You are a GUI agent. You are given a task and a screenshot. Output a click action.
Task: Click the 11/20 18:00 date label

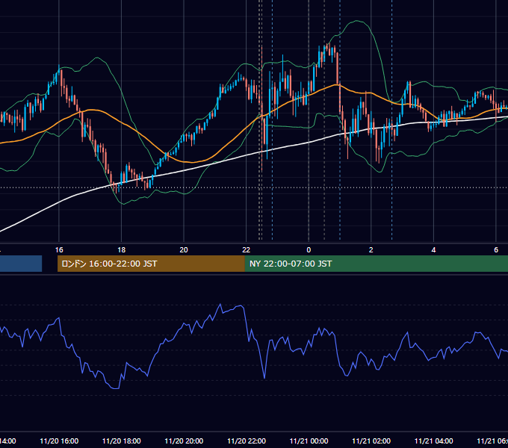coord(122,441)
